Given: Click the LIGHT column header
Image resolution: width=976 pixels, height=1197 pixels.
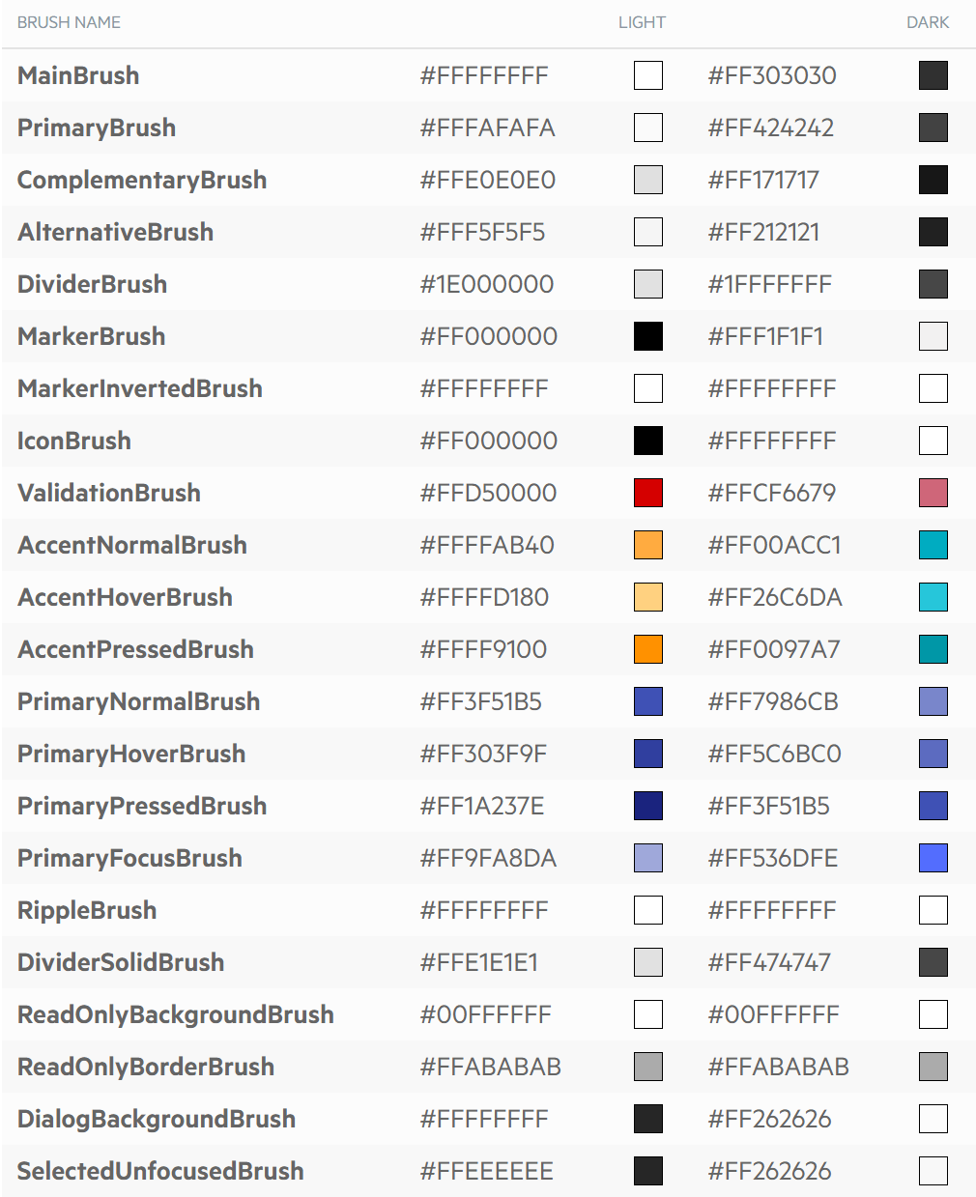Looking at the screenshot, I should tap(642, 22).
